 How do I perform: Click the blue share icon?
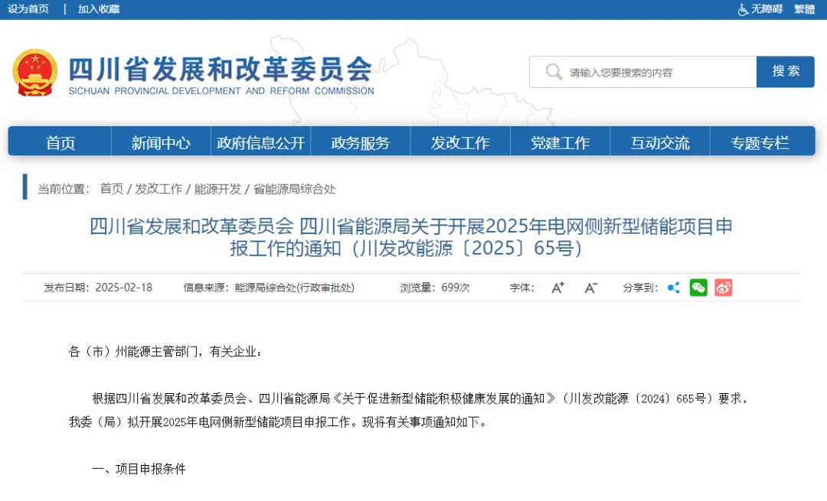[674, 288]
